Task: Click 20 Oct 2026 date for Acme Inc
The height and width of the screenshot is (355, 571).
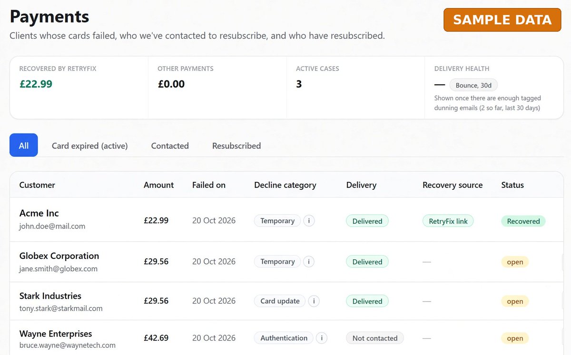Action: coord(214,221)
